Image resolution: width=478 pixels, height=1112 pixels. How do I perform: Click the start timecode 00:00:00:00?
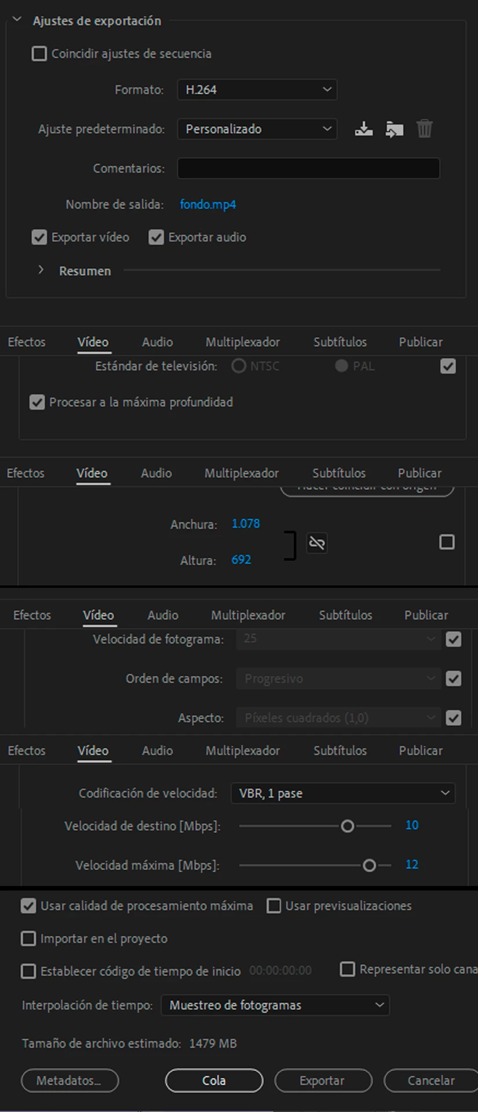point(280,970)
